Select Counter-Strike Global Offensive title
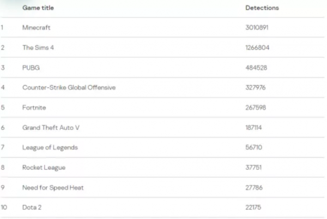This screenshot has height=219, width=327. 69,87
